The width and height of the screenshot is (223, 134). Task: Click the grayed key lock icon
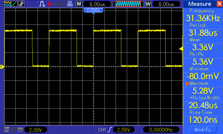coord(56,4)
